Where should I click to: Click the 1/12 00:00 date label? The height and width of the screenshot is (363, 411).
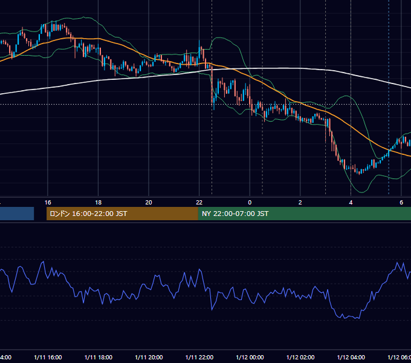(x=250, y=357)
